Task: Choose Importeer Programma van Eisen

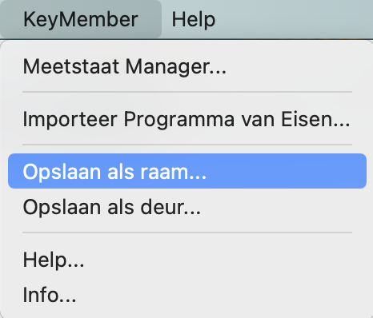Action: pos(187,119)
